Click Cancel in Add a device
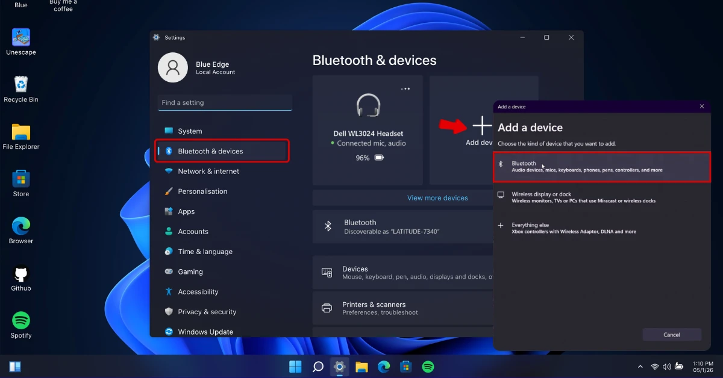The width and height of the screenshot is (723, 378). pyautogui.click(x=672, y=335)
